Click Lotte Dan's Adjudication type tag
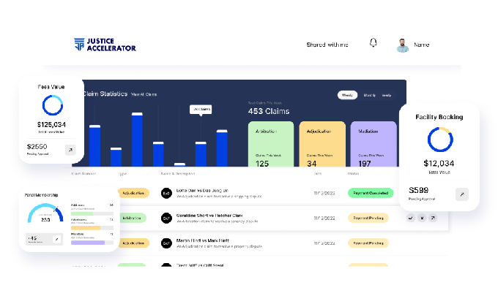The image size is (498, 285). coord(133,193)
